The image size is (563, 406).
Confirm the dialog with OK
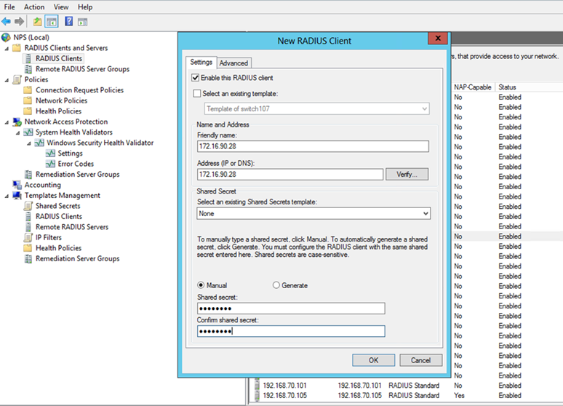pyautogui.click(x=373, y=360)
